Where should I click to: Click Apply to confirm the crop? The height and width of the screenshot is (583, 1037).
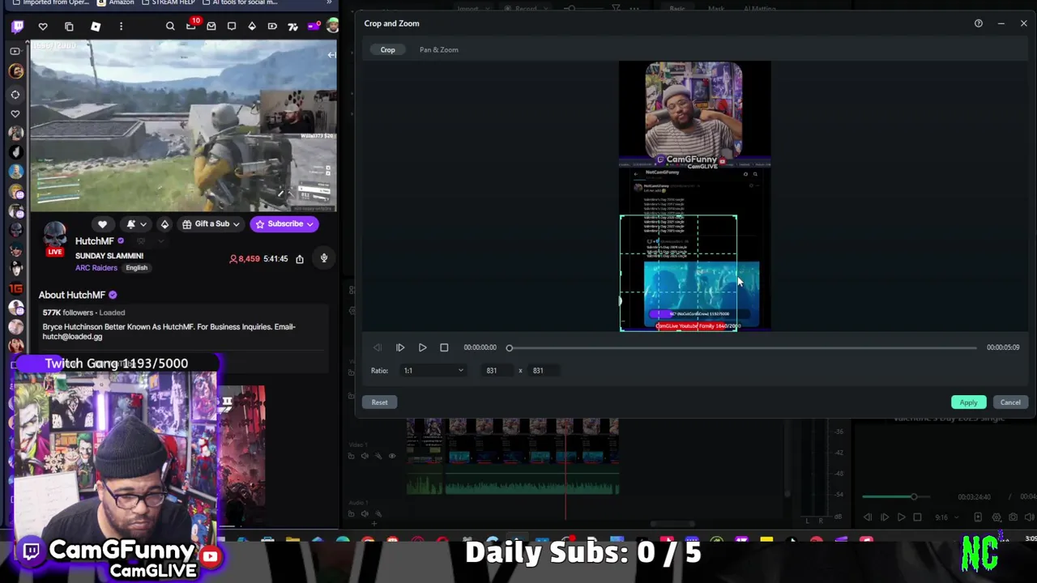(968, 402)
